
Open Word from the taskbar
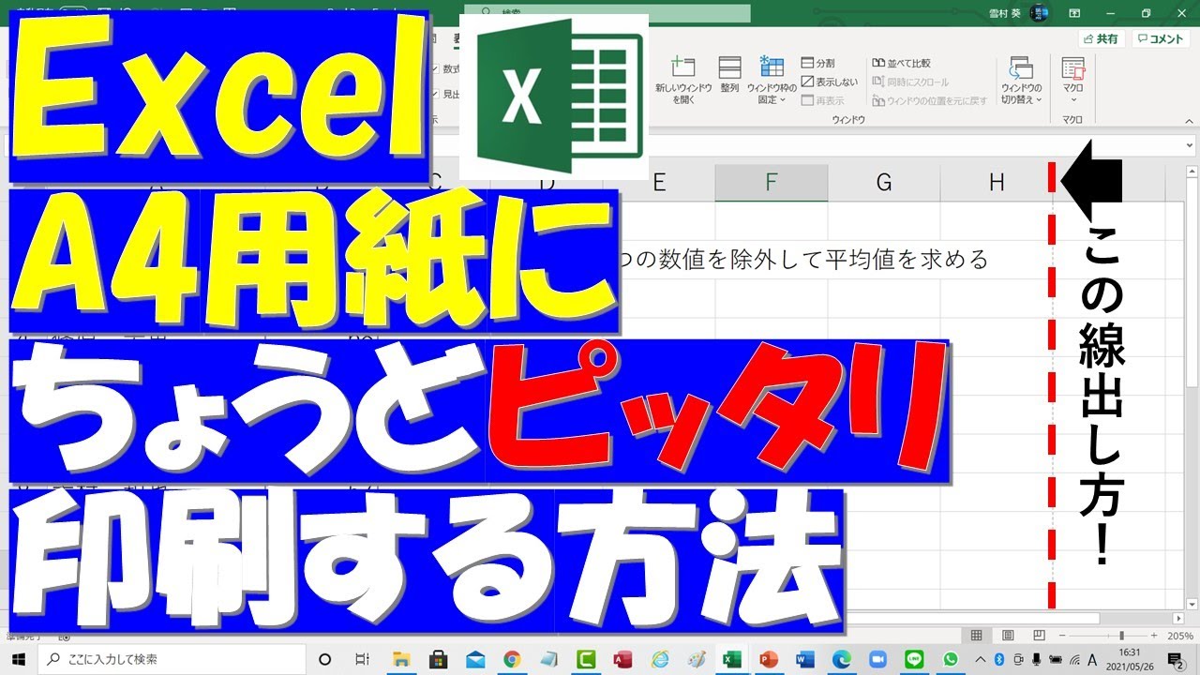tap(807, 659)
